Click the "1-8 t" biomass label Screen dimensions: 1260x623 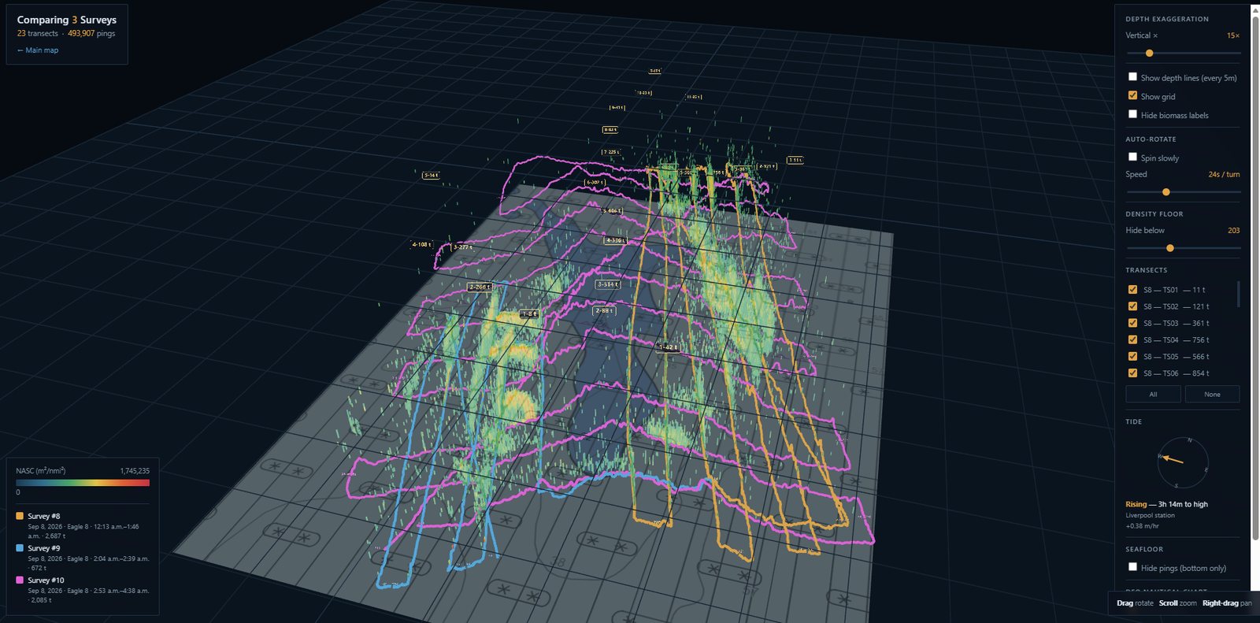pos(530,314)
